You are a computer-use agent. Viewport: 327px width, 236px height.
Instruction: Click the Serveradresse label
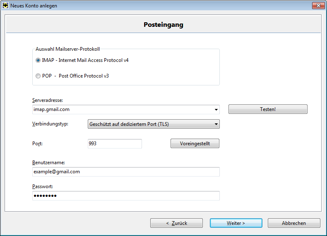pyautogui.click(x=48, y=100)
